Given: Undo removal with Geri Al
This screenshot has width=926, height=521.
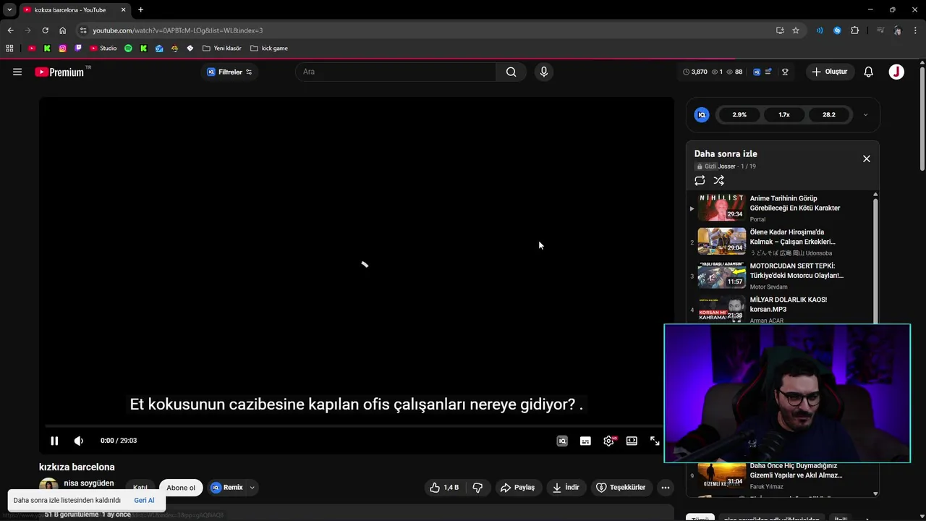Looking at the screenshot, I should pyautogui.click(x=144, y=501).
